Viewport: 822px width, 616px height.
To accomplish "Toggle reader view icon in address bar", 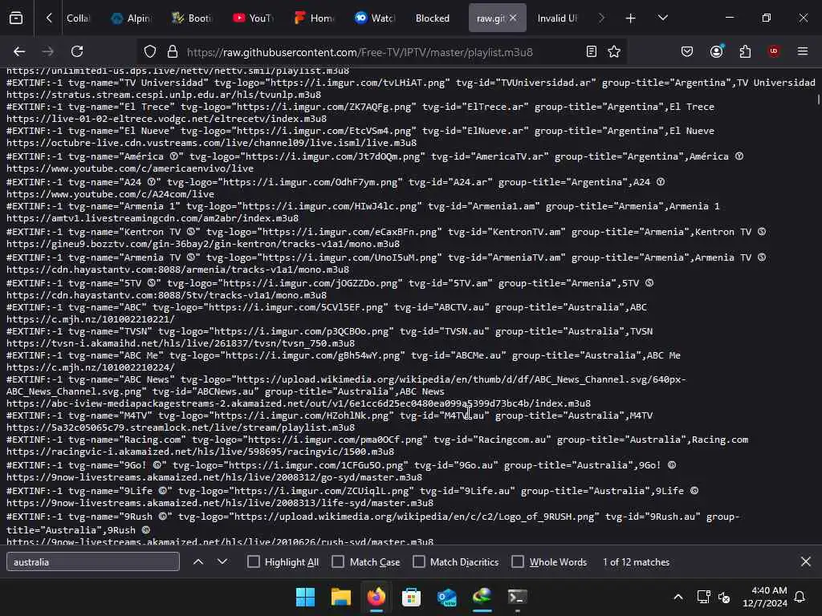I will click(592, 52).
